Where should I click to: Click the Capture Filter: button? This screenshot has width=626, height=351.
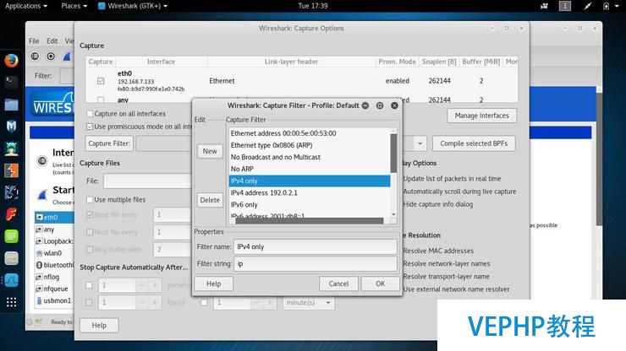coord(109,143)
